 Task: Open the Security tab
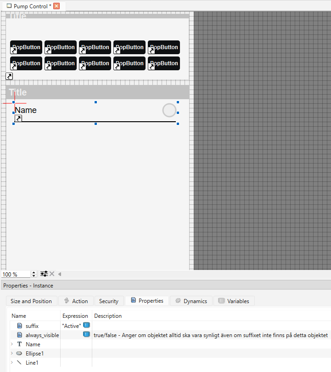pyautogui.click(x=109, y=301)
